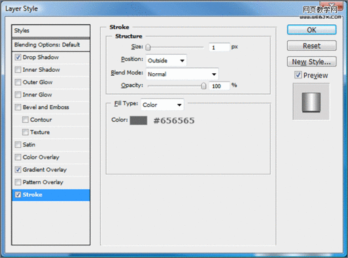Select Blending Options: Default entry

[x=51, y=45]
